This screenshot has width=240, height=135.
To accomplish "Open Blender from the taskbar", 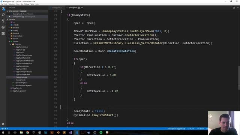I will (58, 132).
